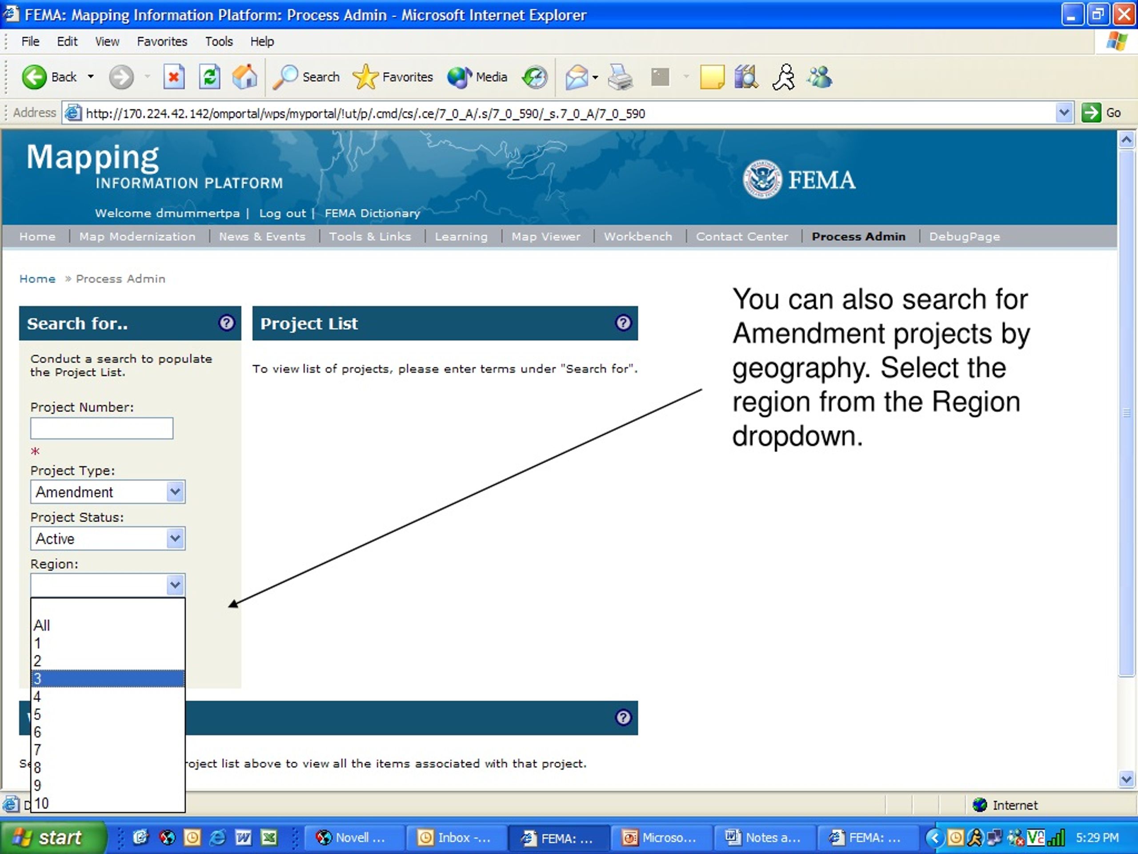
Task: Open help for the Project List panel
Action: point(623,323)
